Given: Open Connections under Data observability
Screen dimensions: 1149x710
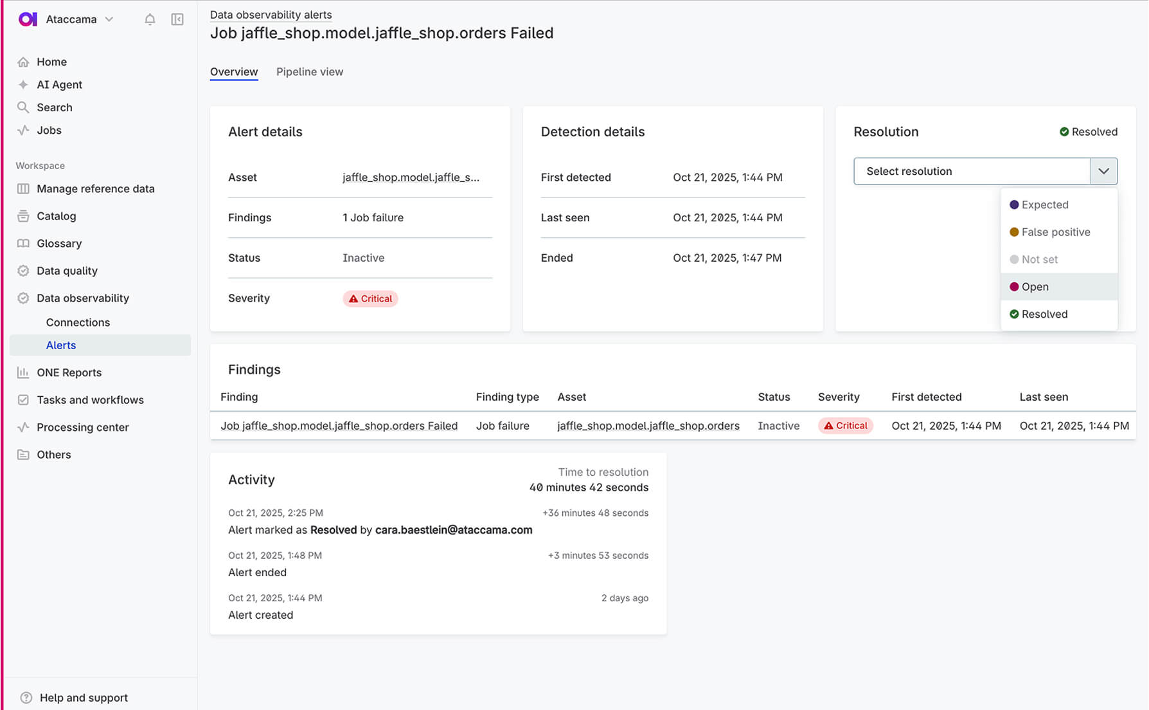Looking at the screenshot, I should [x=78, y=322].
